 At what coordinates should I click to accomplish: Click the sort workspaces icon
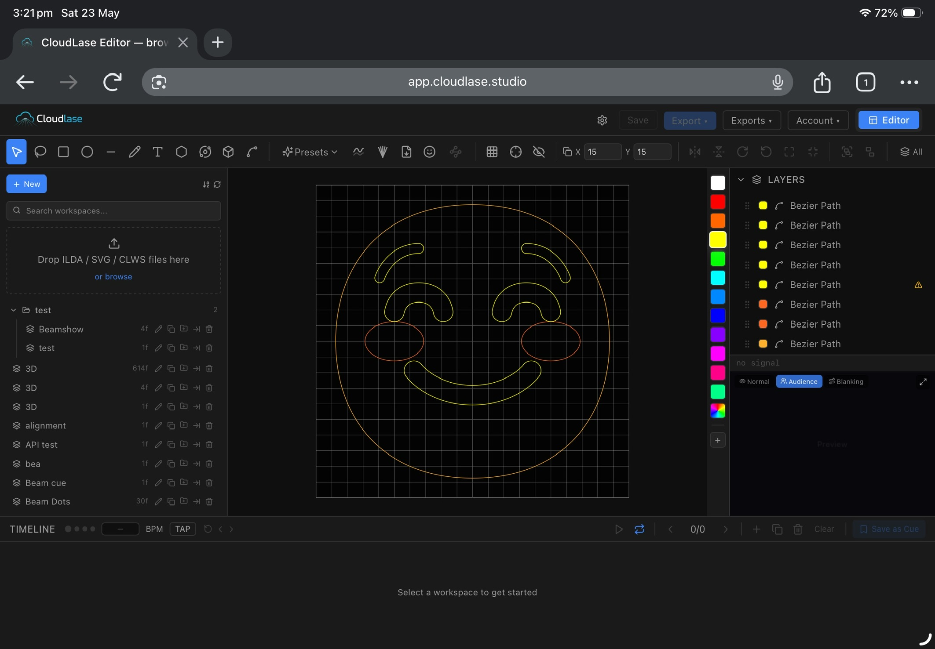coord(206,185)
